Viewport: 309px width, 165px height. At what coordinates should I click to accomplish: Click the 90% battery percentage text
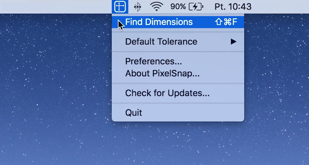point(178,7)
